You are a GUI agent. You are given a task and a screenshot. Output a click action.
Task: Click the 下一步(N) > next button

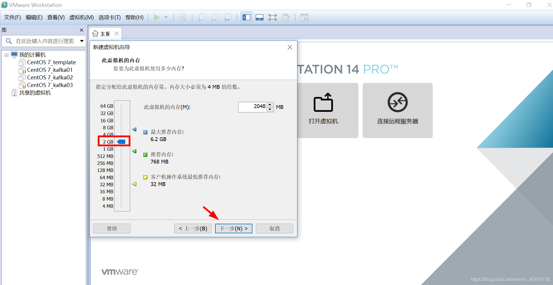(x=234, y=228)
